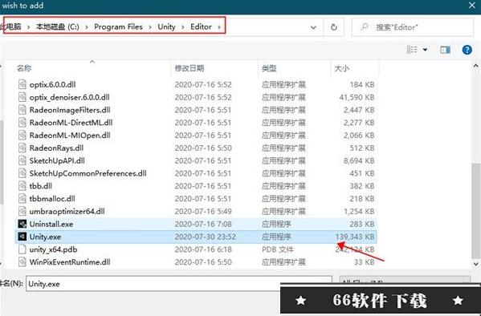Click the optix.6.0.0.dll file icon

coord(22,84)
